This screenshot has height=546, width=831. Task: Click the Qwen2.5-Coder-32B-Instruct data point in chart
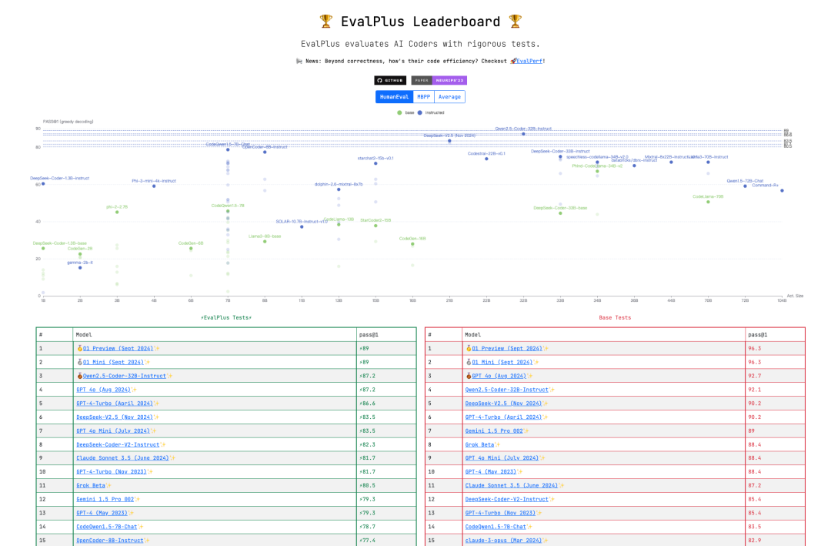point(524,134)
